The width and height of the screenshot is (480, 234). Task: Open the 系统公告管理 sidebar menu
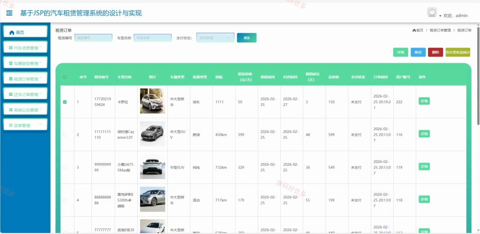(x=25, y=110)
